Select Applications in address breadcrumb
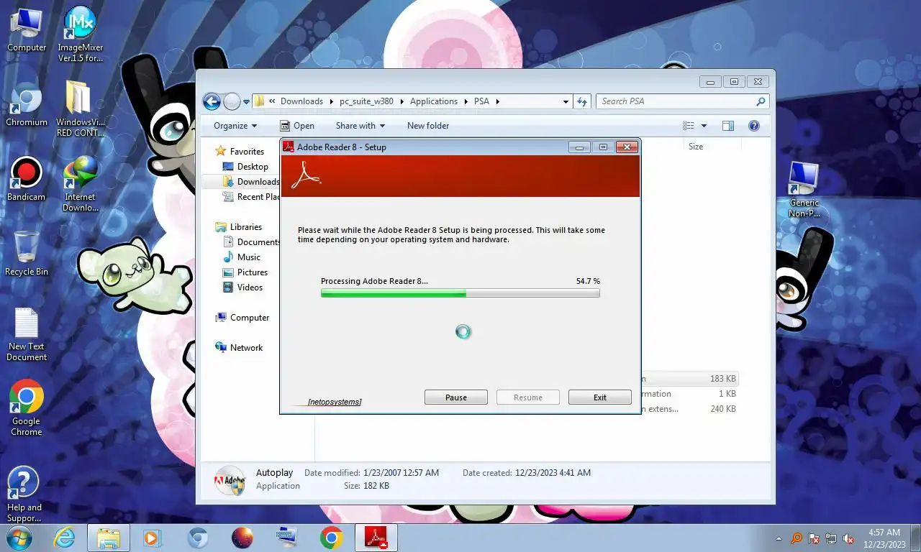Viewport: 921px width, 552px height. (x=434, y=101)
